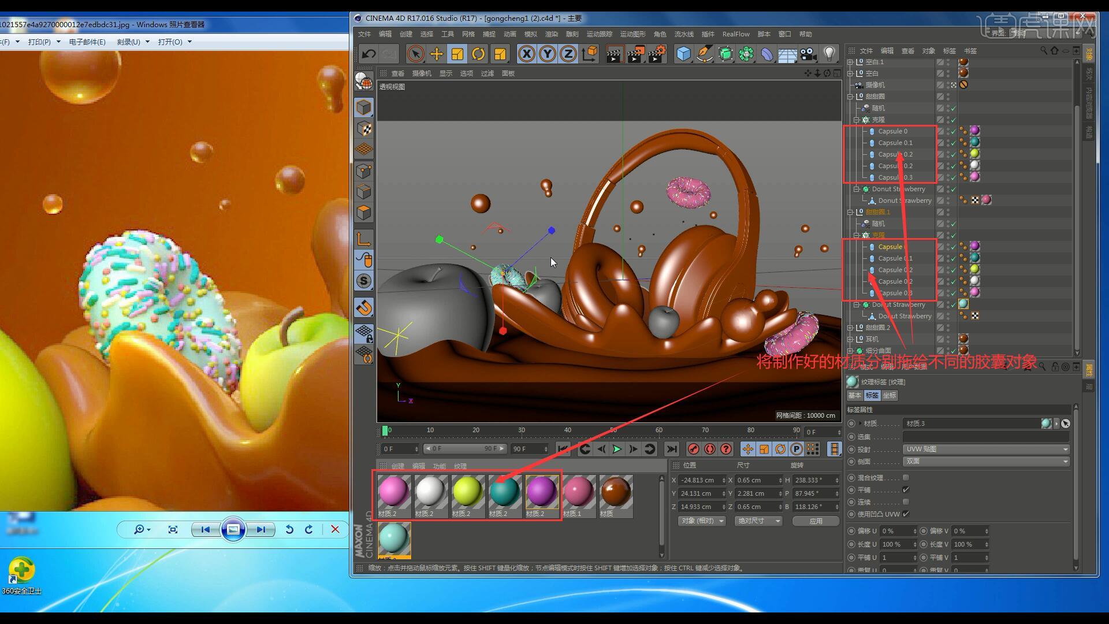Activate the Rotate tool
Image resolution: width=1109 pixels, height=624 pixels.
tap(478, 54)
